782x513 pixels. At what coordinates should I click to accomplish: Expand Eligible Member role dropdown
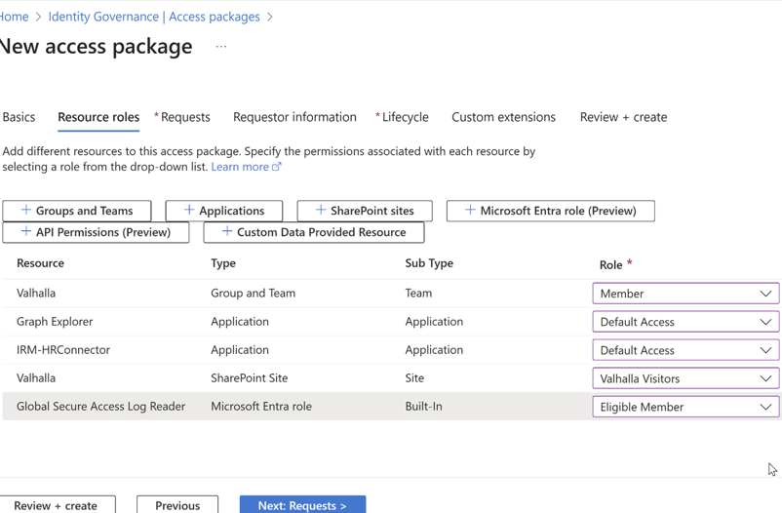[685, 407]
